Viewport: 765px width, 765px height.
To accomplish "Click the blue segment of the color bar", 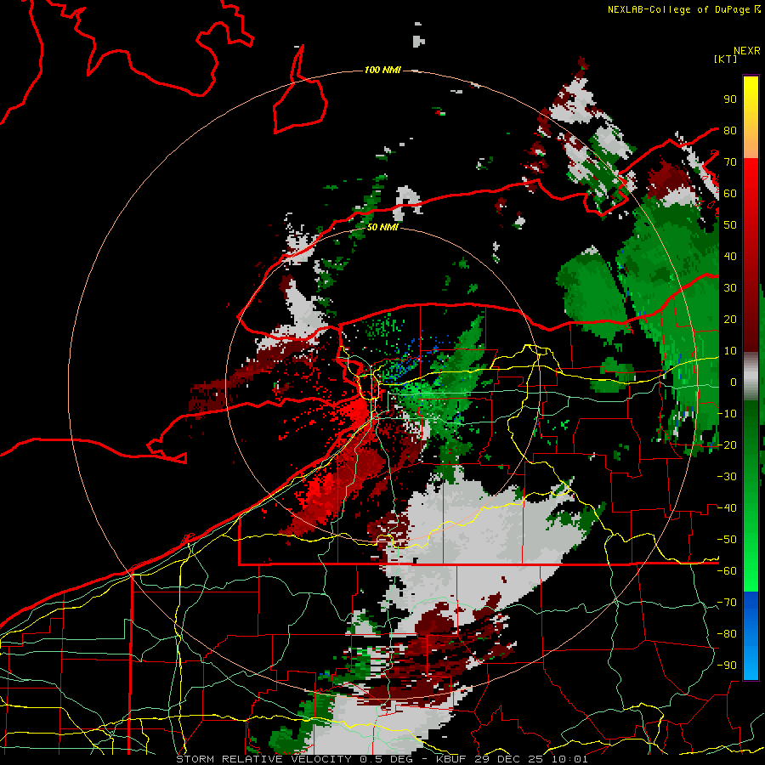I will pos(751,636).
